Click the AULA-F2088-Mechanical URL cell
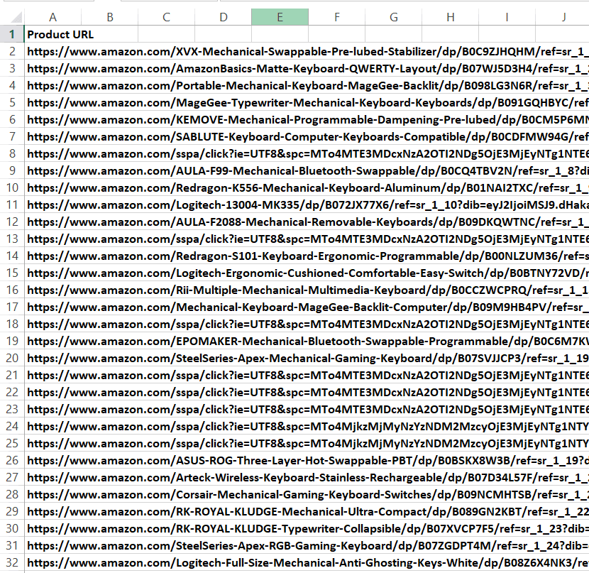589x573 pixels. 307,222
